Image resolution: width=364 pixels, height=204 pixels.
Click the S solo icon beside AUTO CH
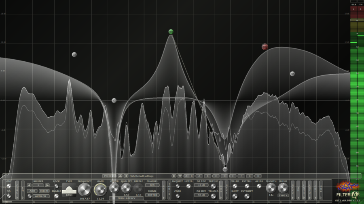[x=30, y=196]
